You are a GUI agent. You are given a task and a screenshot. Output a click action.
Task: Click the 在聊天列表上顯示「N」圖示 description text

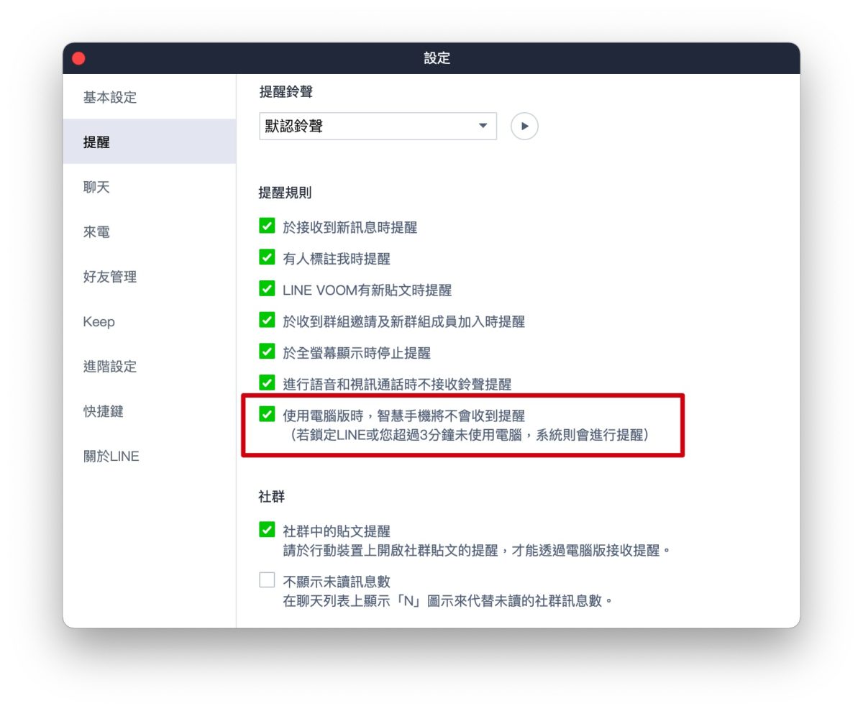[448, 600]
